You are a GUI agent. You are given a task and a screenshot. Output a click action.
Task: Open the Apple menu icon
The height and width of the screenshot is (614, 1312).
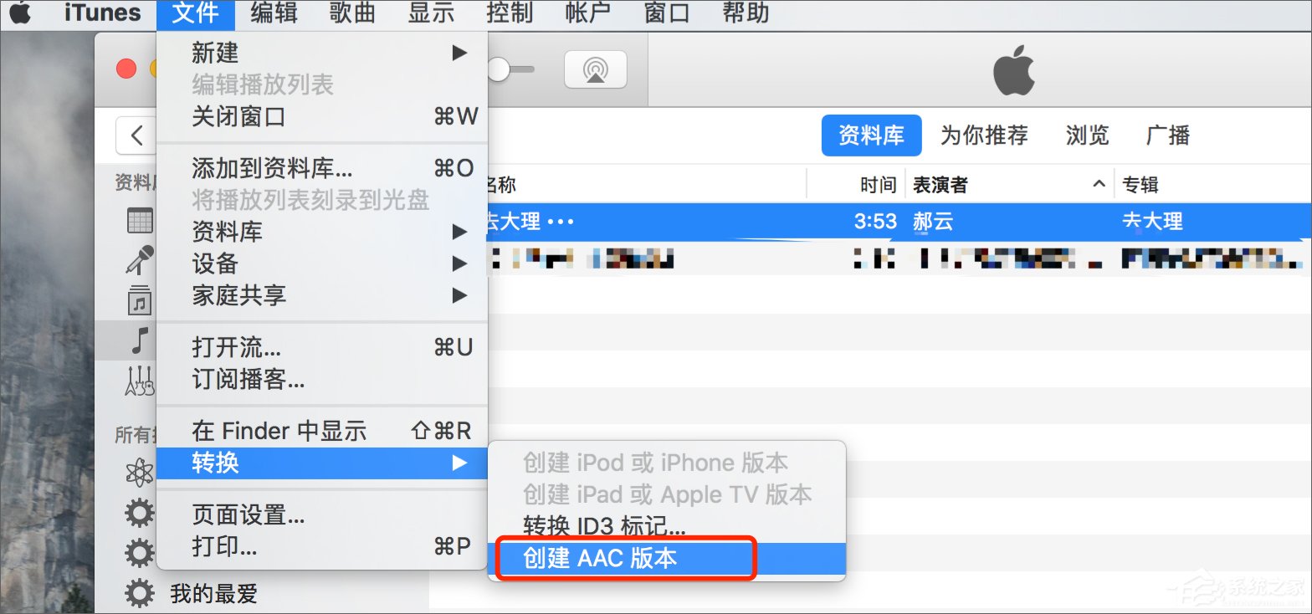point(20,13)
